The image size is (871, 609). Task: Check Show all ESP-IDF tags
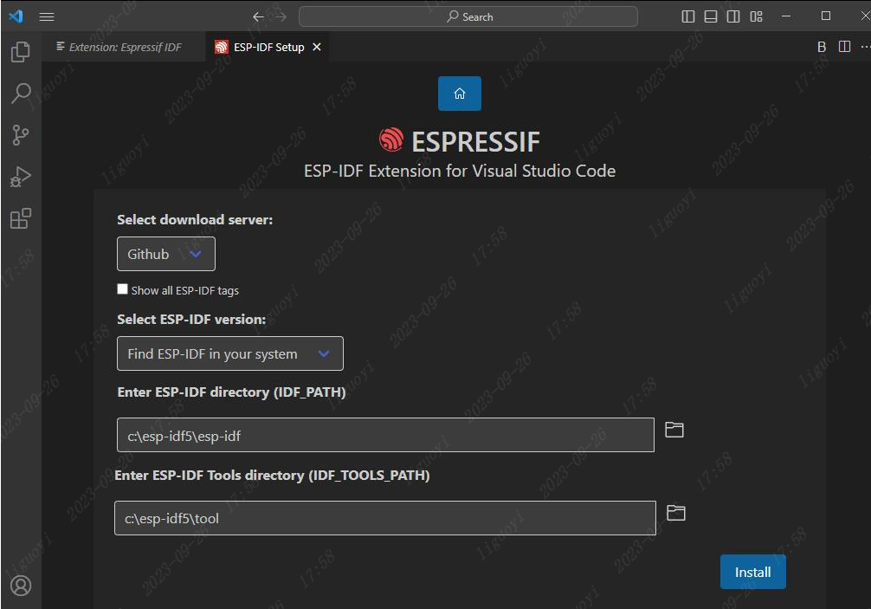(x=122, y=289)
